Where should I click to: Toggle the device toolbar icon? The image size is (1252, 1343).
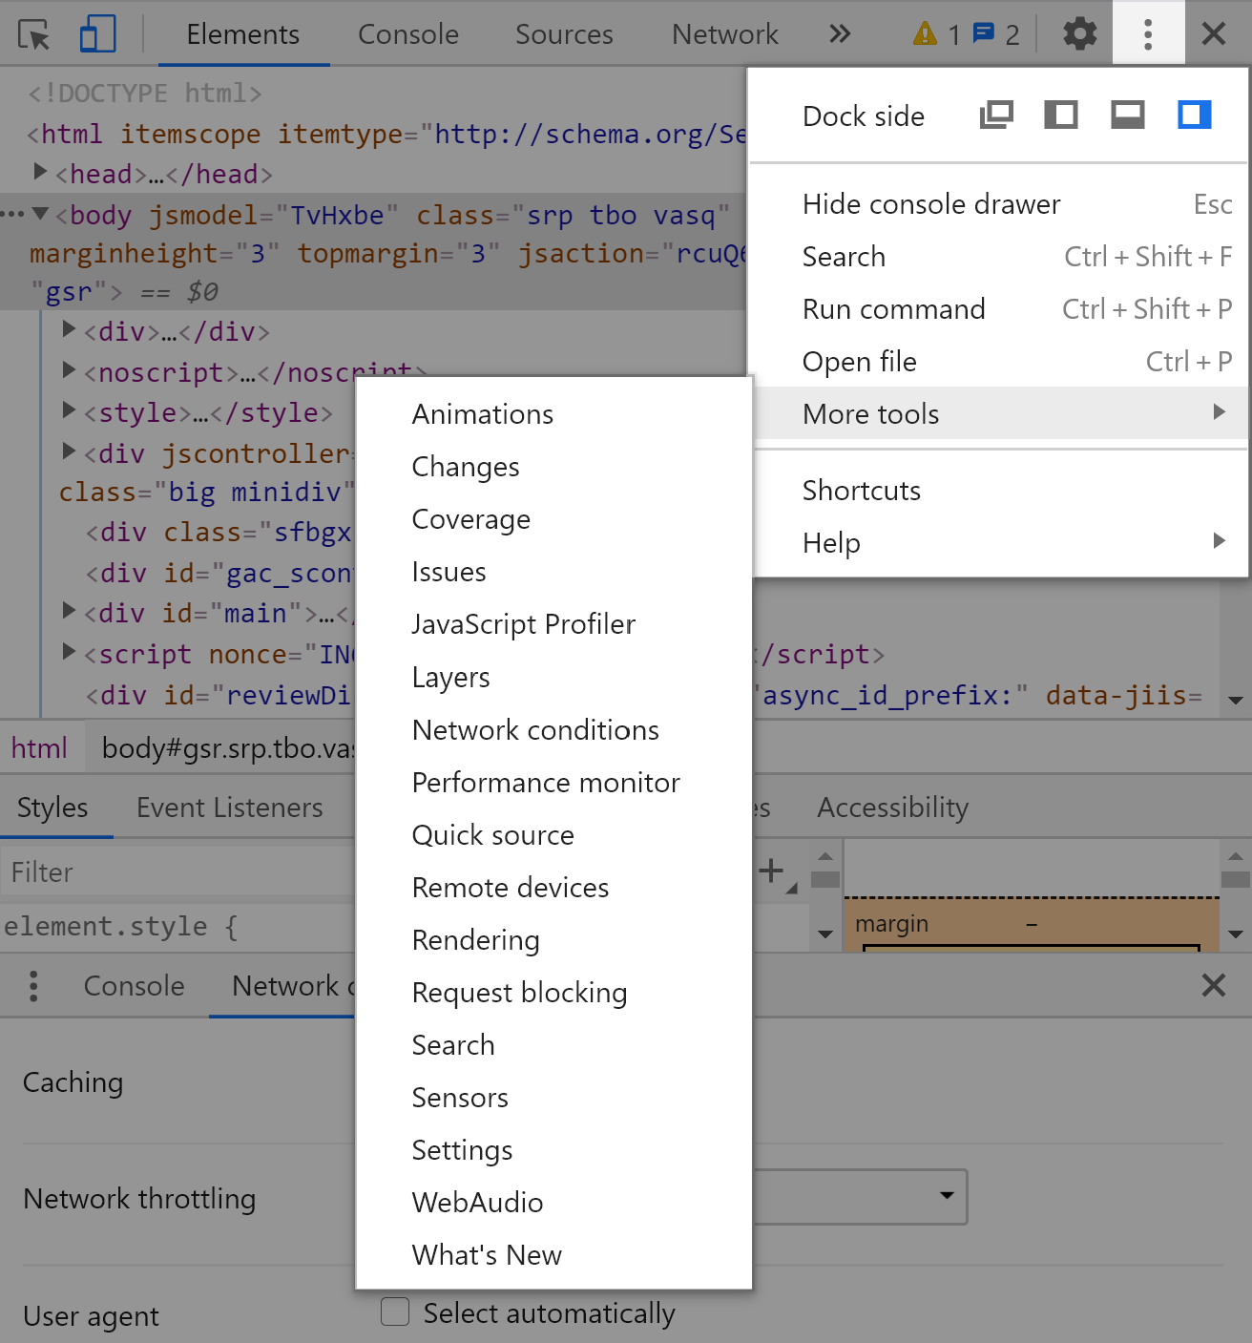pos(97,34)
